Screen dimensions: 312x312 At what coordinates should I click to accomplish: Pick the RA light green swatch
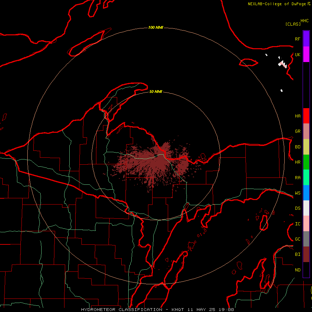click(x=306, y=177)
